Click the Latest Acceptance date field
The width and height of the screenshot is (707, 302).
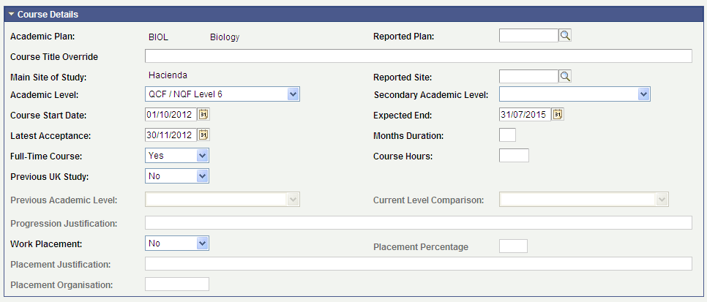pos(171,135)
